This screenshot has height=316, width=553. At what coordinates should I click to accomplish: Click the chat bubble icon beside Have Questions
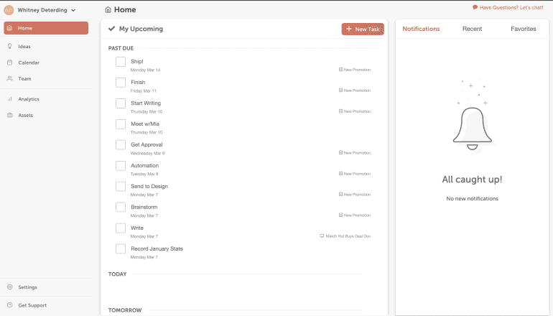(475, 7)
